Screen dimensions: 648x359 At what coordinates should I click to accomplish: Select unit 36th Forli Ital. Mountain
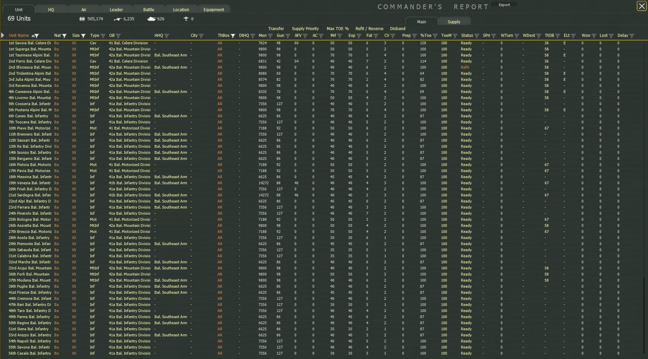pos(29,274)
